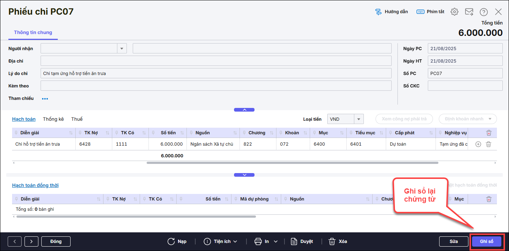Collapse the general info section chevron
The image size is (509, 251).
[x=244, y=110]
